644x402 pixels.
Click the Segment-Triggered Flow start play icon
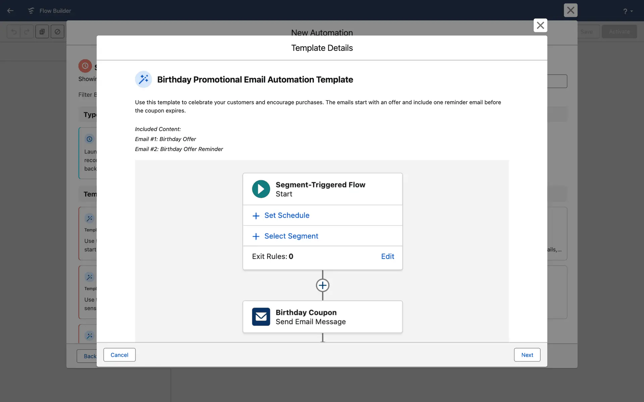click(x=261, y=189)
